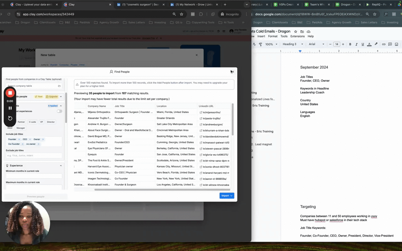Remove the Founder job title tag

(19, 139)
